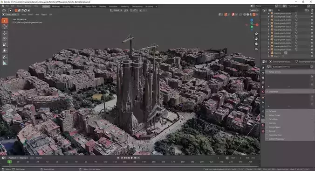The height and width of the screenshot is (171, 315).
Task: Select the Scale tool
Action: 5,45
